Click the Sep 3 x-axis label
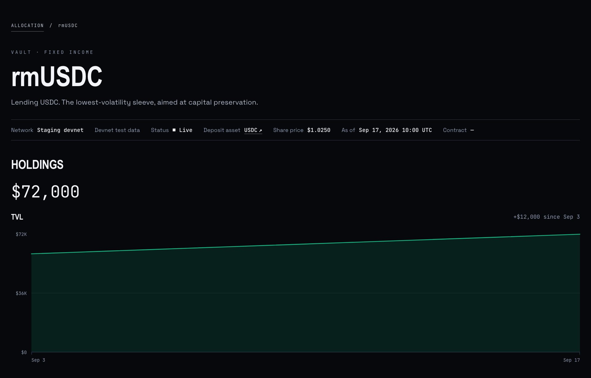This screenshot has height=378, width=591. pos(38,360)
